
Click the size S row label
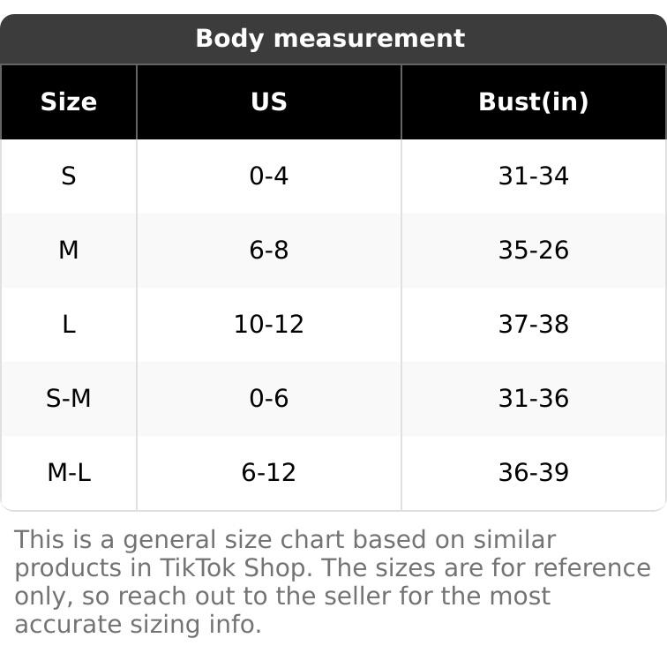click(69, 176)
